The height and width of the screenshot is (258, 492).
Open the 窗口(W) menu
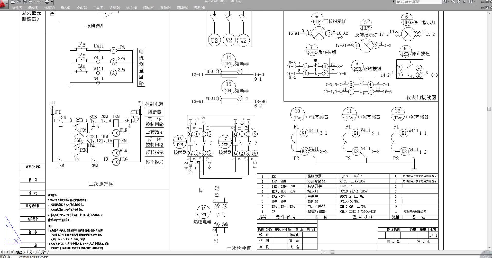(x=182, y=7)
